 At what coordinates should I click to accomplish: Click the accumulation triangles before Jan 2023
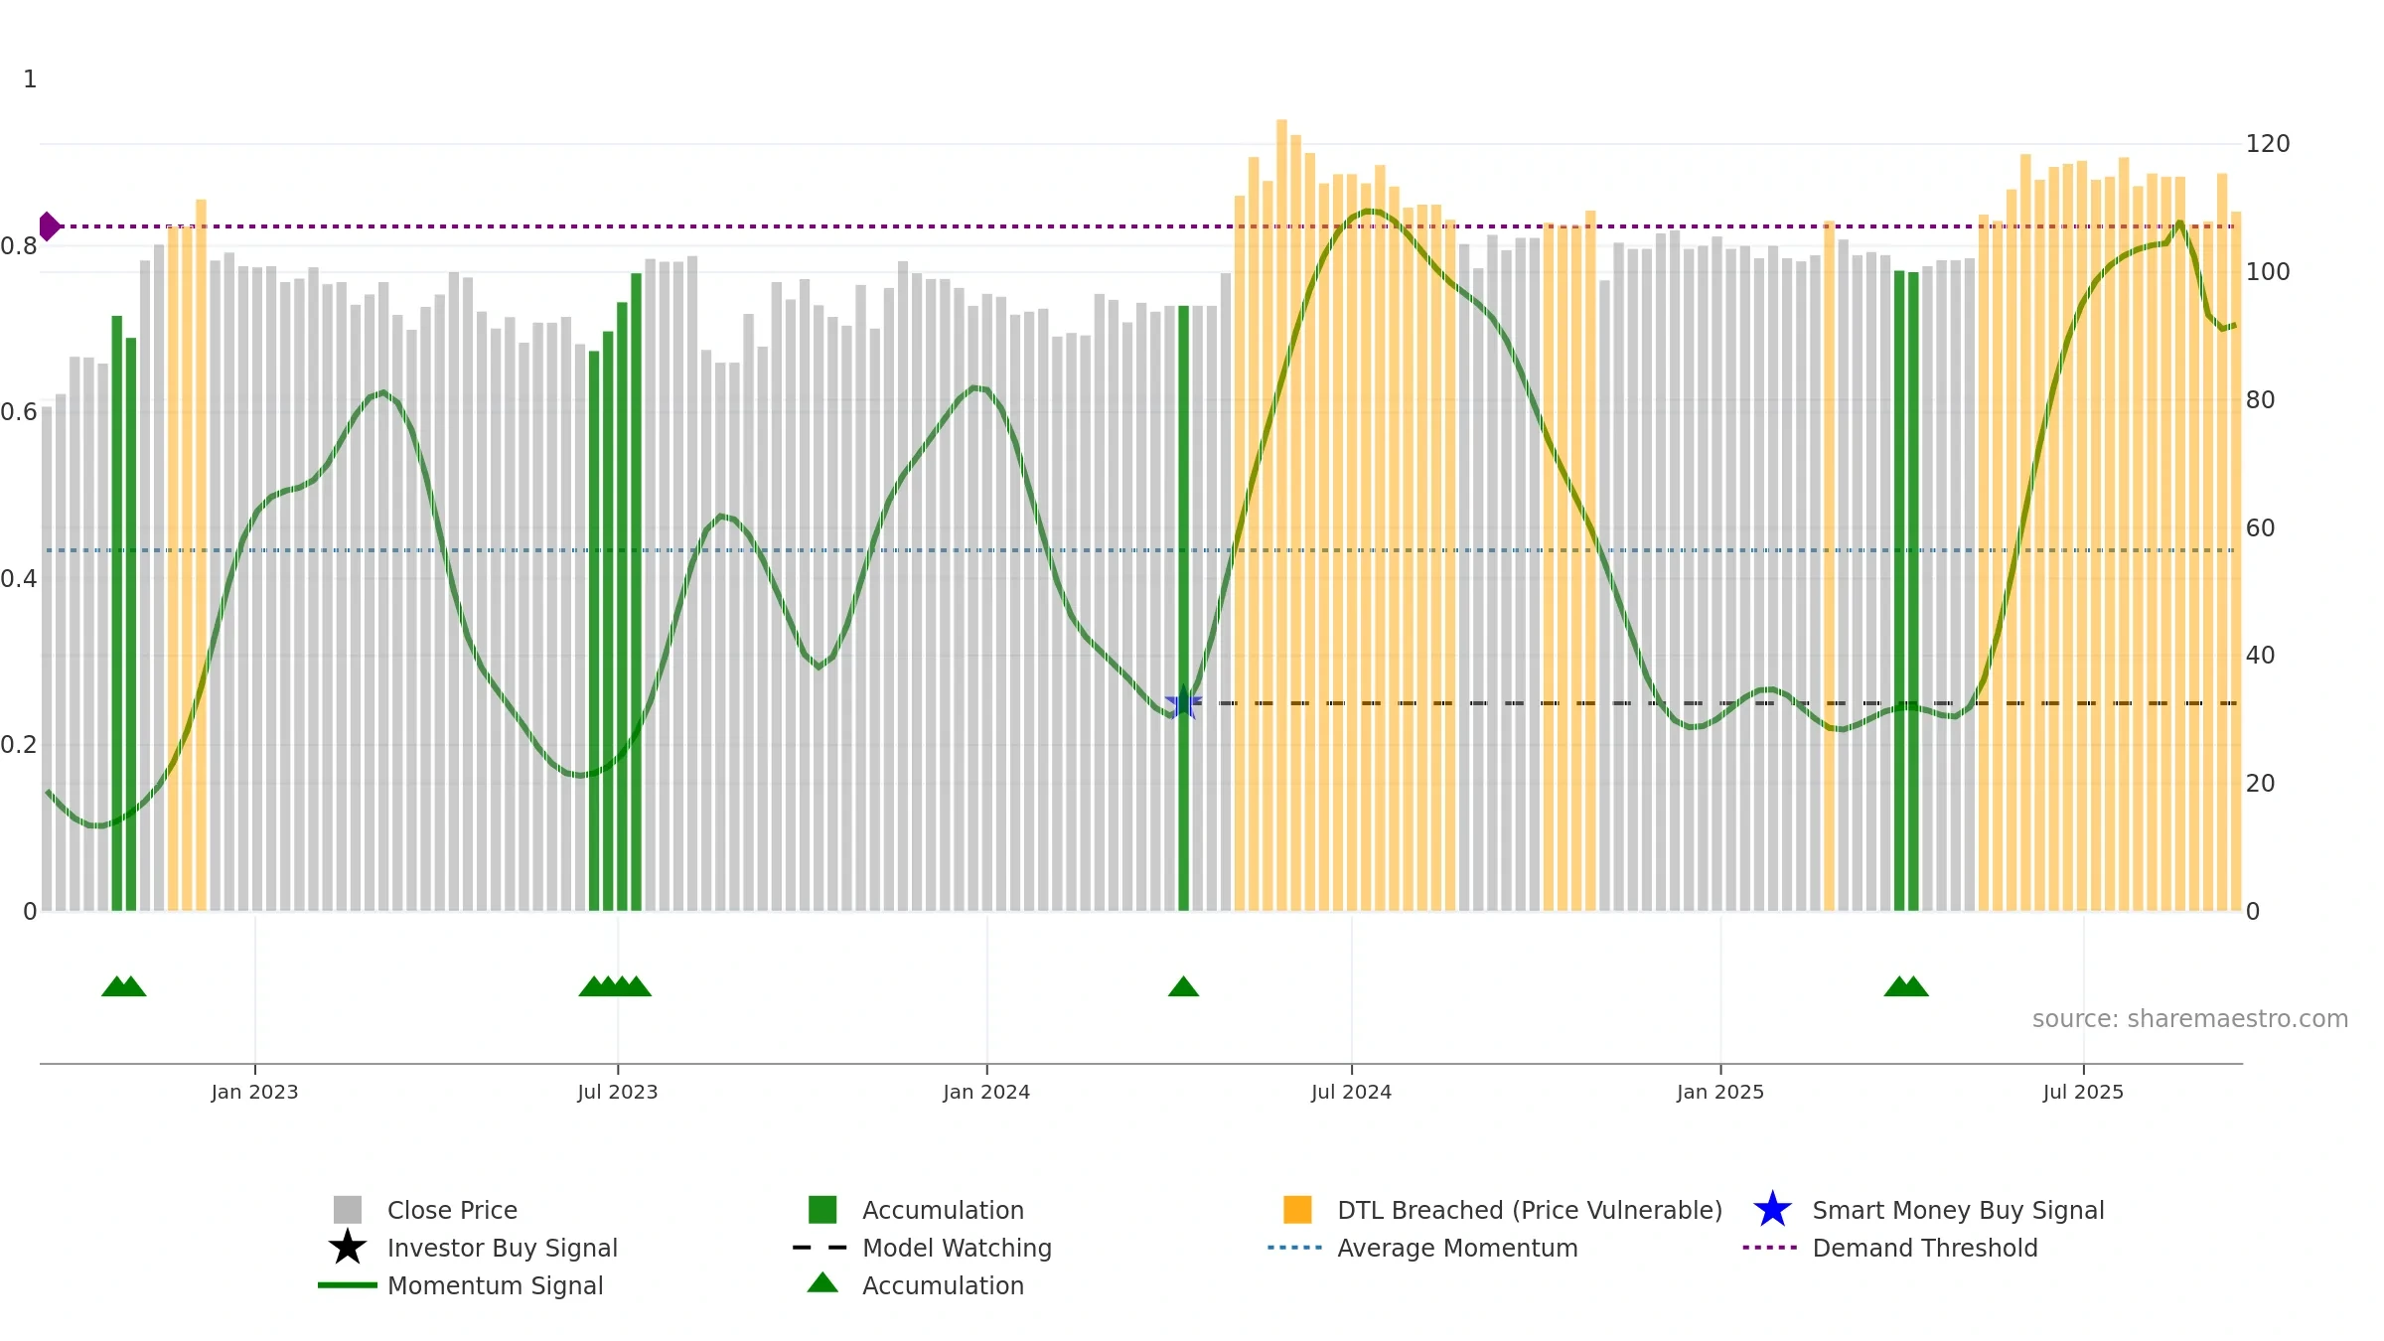[124, 986]
